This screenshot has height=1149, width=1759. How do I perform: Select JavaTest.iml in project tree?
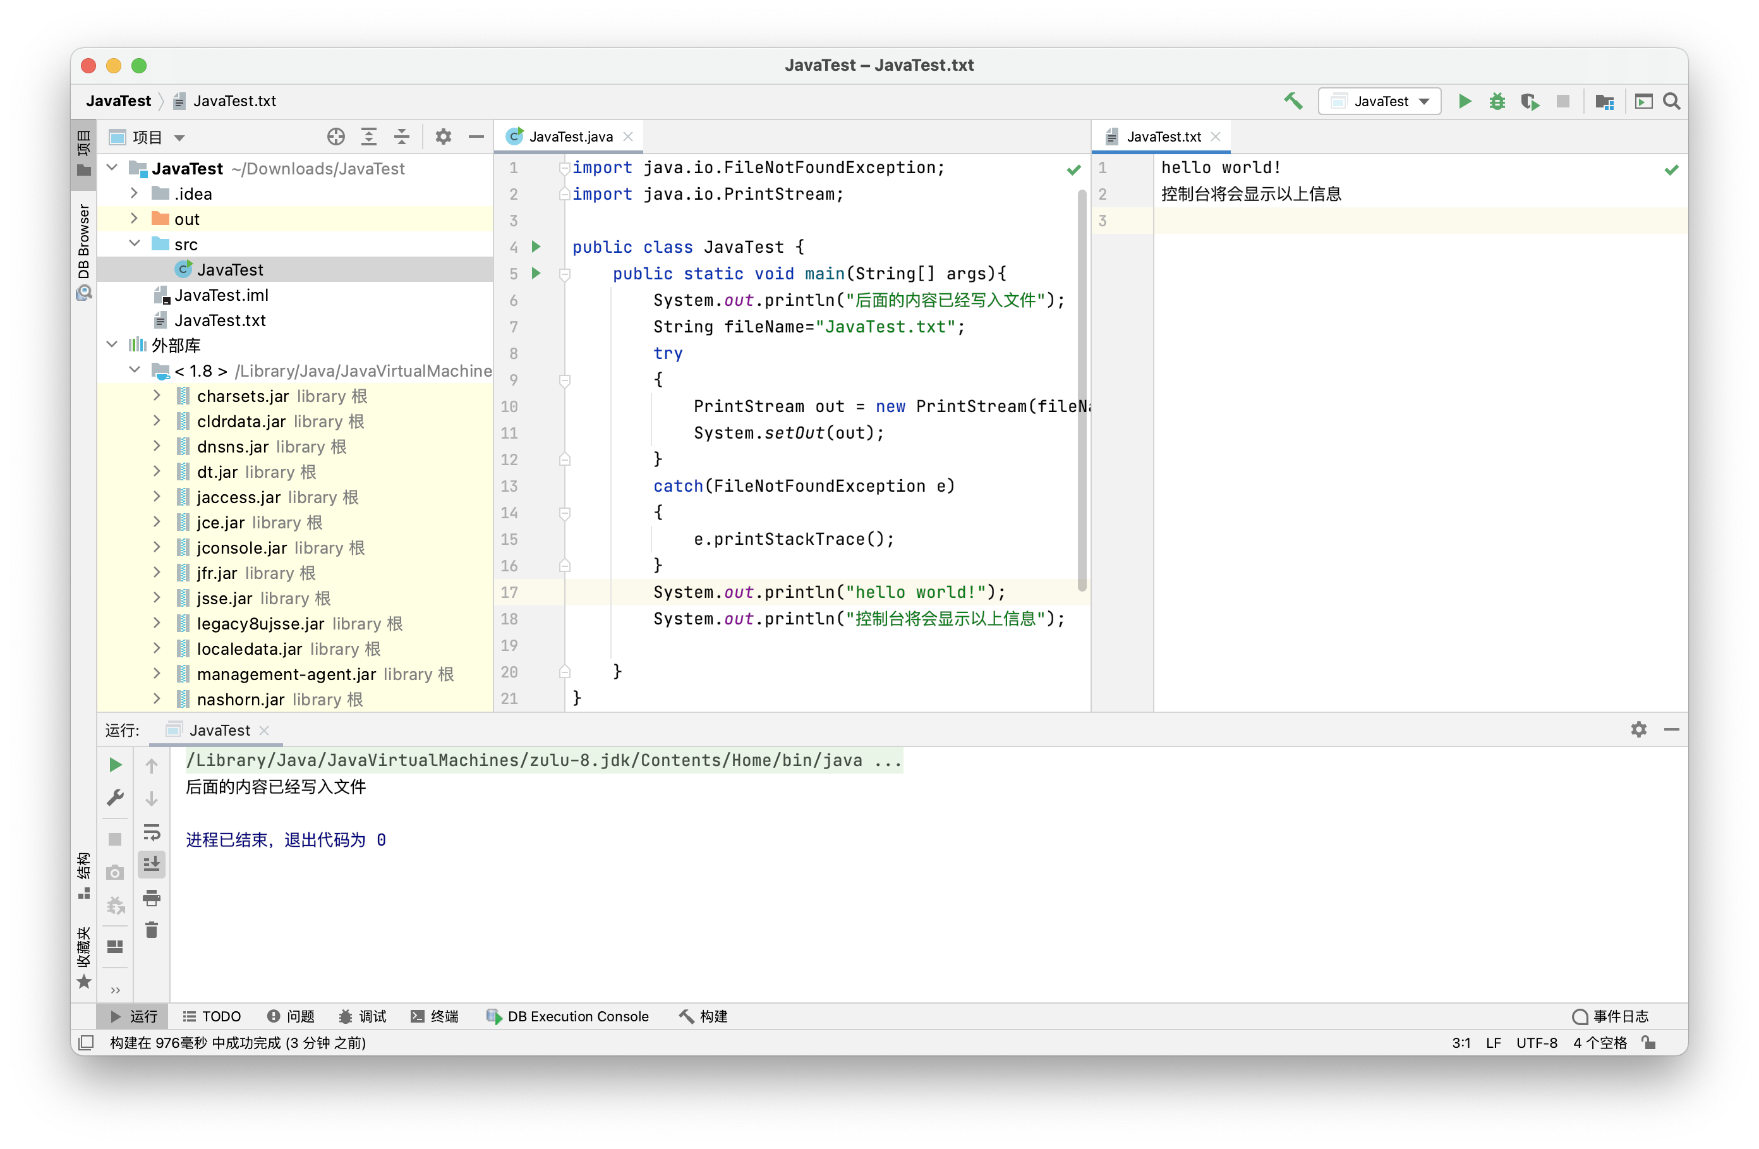tap(221, 295)
